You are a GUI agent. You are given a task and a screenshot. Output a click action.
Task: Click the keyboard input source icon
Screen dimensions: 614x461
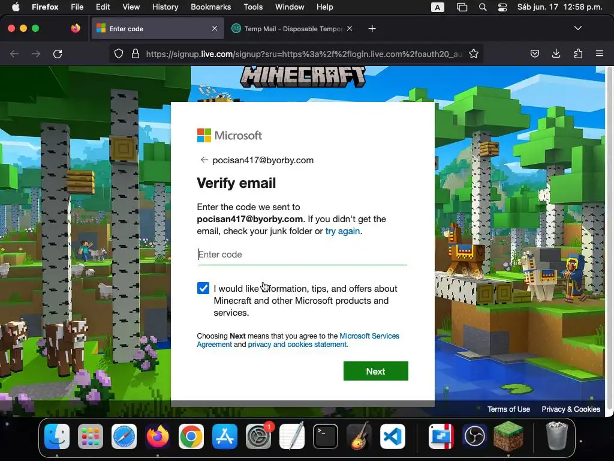(x=437, y=7)
